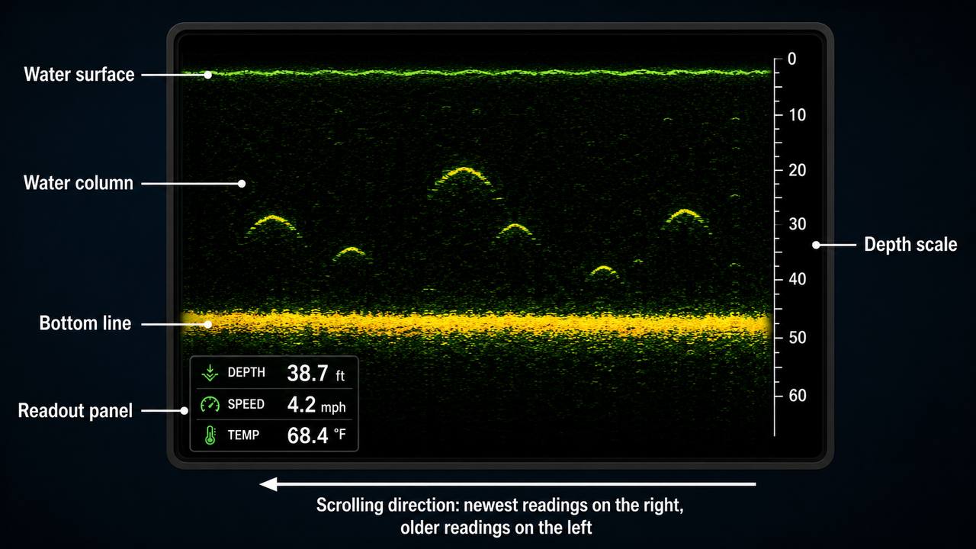Click the "Bottom line" label
This screenshot has width=976, height=549.
pyautogui.click(x=85, y=323)
